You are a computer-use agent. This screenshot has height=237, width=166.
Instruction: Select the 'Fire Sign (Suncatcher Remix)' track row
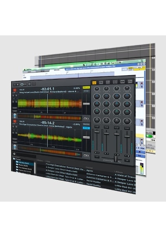[65, 167]
